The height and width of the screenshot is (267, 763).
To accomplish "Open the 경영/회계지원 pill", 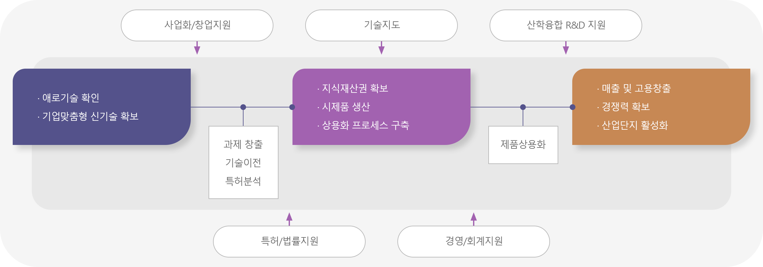I will (x=474, y=242).
